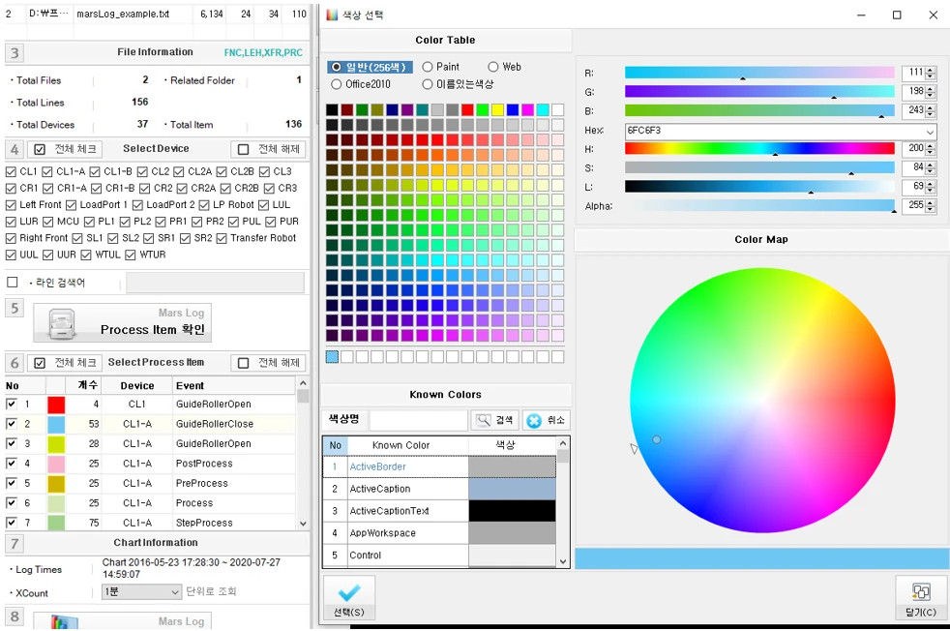Click the 전체 해제 button in Select Device
Viewport: 950px width, 631px height.
pos(268,149)
